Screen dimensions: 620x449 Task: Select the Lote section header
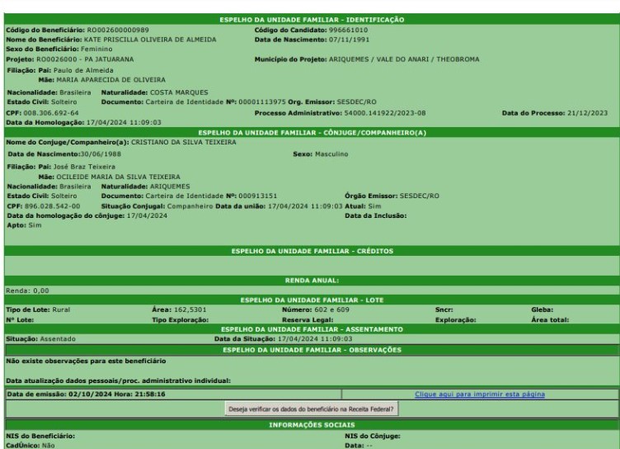(311, 299)
